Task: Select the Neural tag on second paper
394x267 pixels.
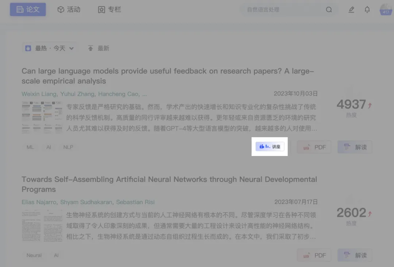Action: click(x=34, y=255)
